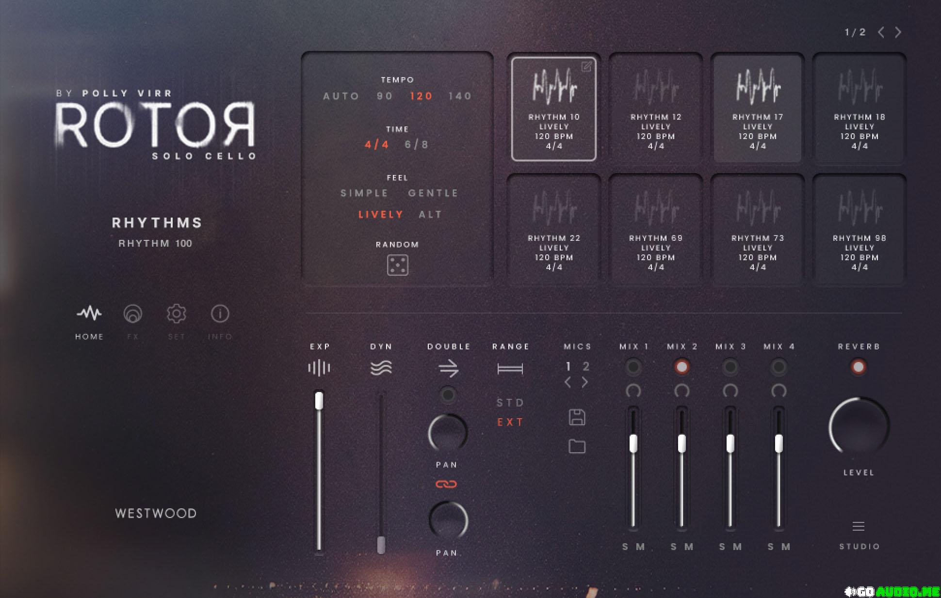Click next mics preset arrow
This screenshot has width=941, height=598.
[585, 382]
